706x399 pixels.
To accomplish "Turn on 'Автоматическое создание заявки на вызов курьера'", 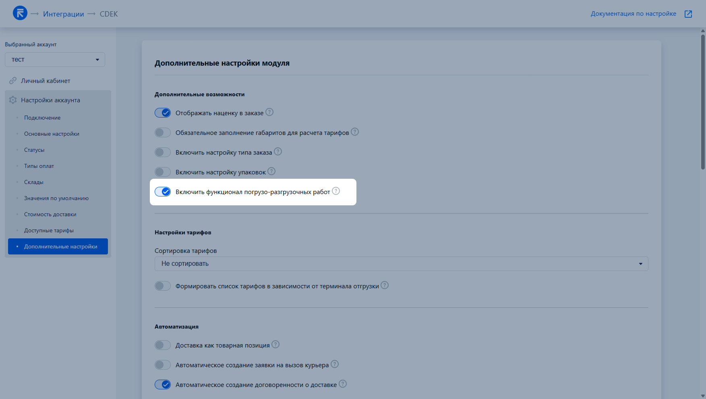I will (163, 365).
